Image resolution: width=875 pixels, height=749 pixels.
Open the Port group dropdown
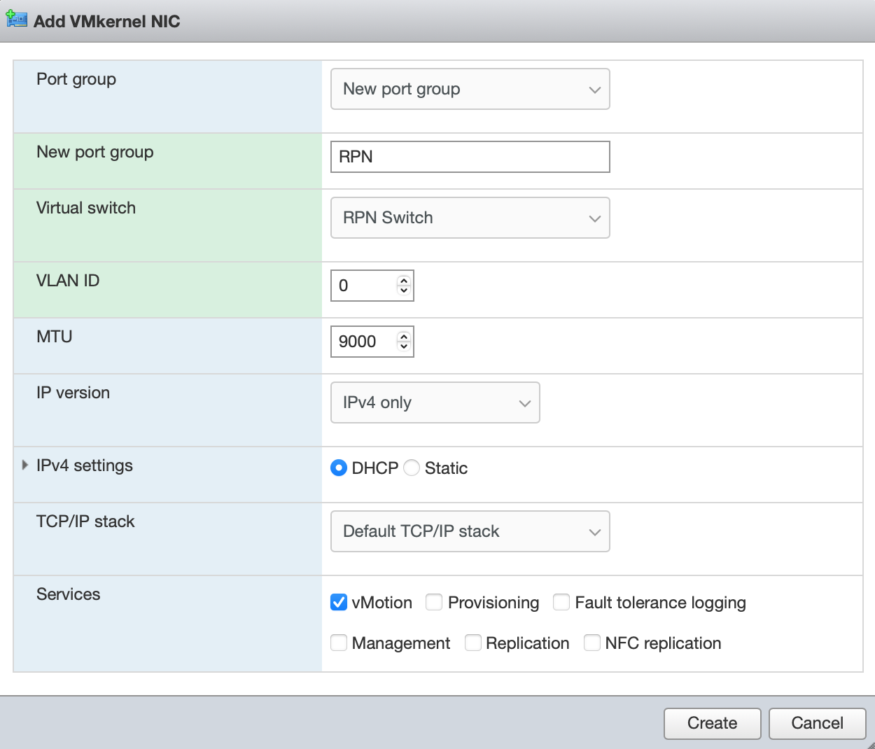(470, 89)
